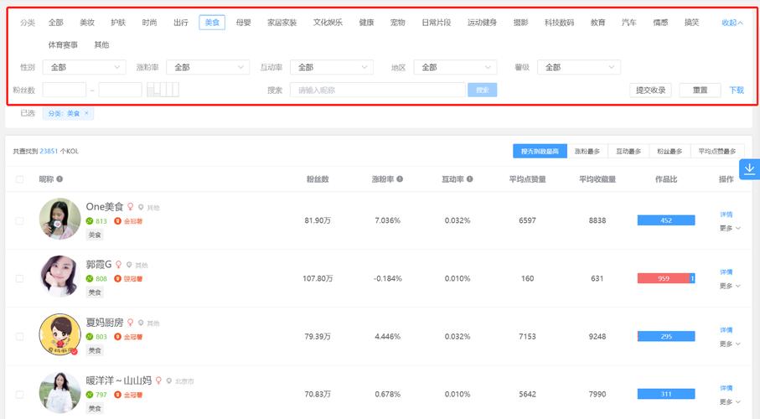Expand 更多 options for 夏妈厨房
Viewport: 760px width, 419px height.
click(x=730, y=344)
